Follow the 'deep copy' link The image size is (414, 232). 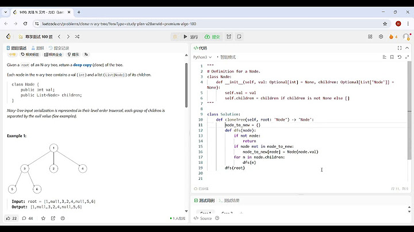pyautogui.click(x=82, y=65)
